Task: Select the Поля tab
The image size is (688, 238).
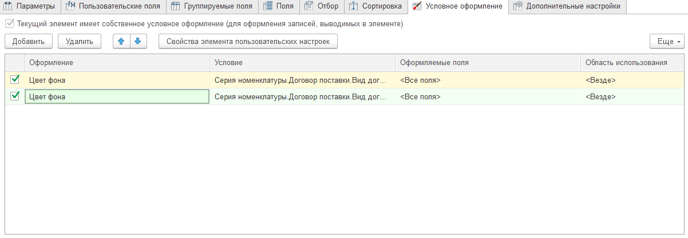Action: (279, 7)
